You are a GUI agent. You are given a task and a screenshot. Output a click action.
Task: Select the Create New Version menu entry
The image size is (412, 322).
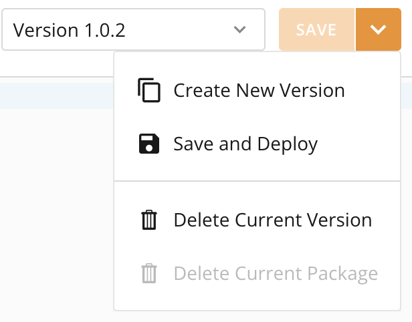tap(258, 90)
